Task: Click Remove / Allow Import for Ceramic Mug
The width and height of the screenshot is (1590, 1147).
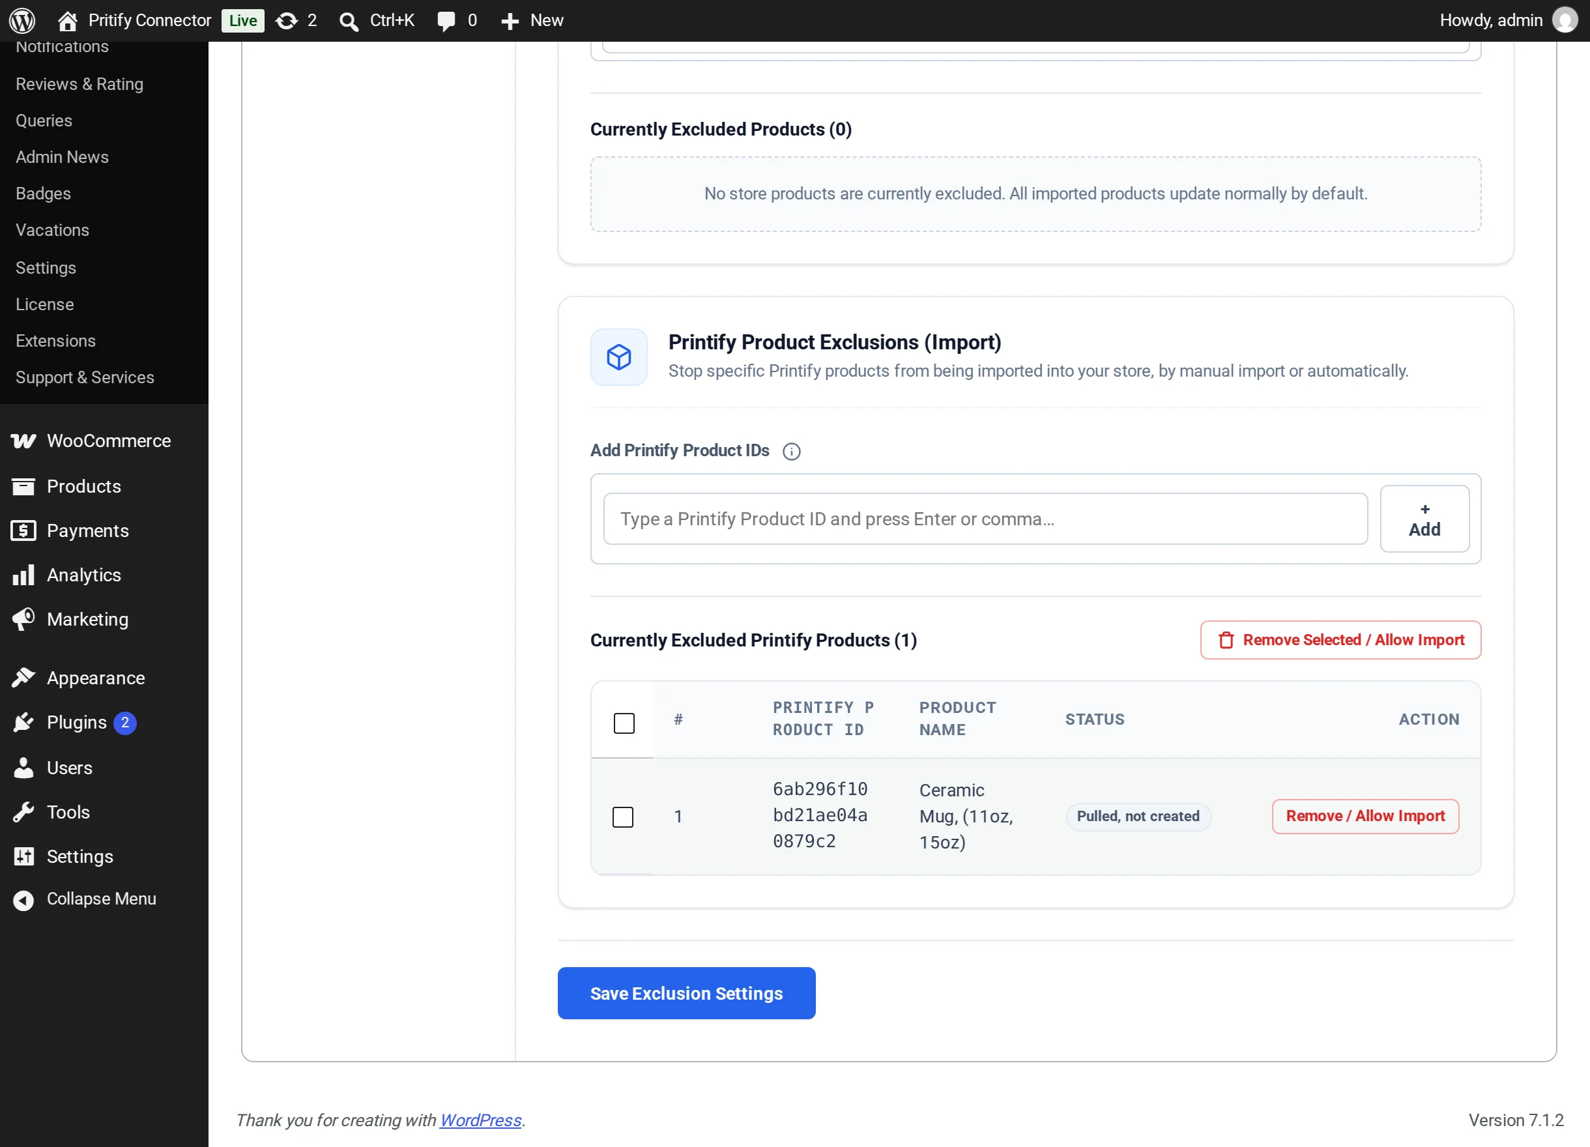Action: (x=1365, y=816)
